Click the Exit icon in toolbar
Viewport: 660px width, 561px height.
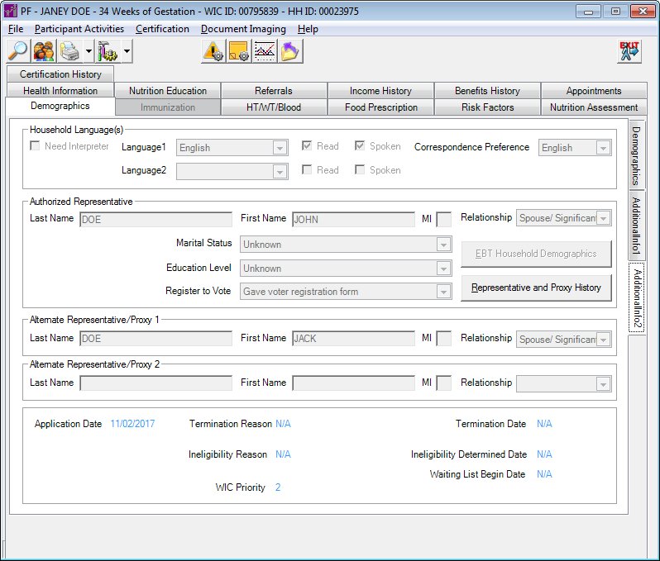click(x=629, y=51)
